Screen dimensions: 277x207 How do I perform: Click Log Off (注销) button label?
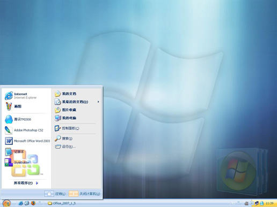pyautogui.click(x=60, y=194)
